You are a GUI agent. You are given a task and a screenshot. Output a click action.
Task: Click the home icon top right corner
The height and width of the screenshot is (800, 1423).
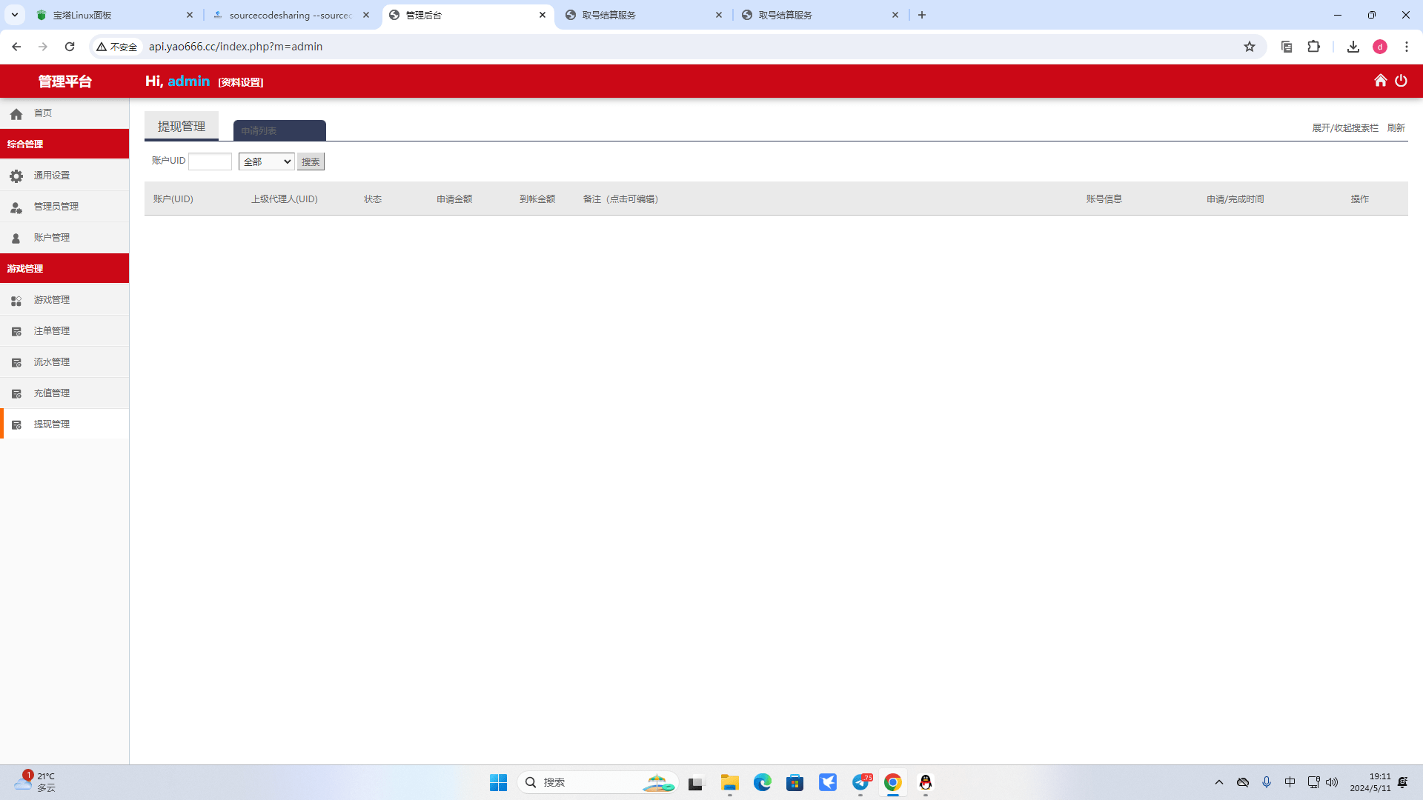(1381, 80)
